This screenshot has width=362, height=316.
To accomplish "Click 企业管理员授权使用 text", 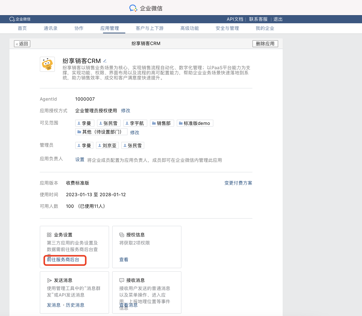I will click(x=96, y=110).
